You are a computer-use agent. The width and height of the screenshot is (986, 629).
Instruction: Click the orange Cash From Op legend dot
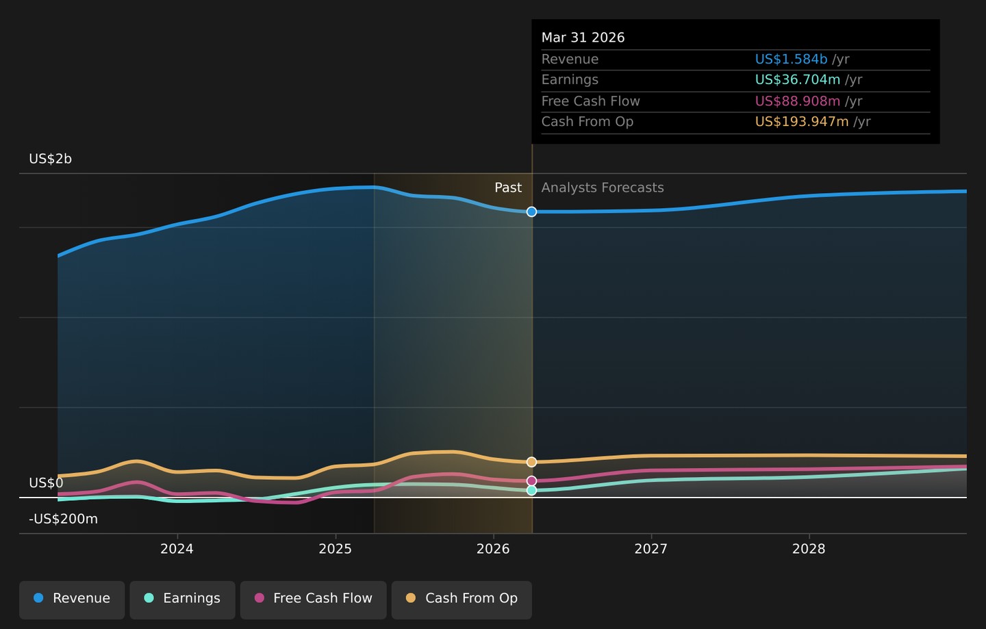coord(411,598)
